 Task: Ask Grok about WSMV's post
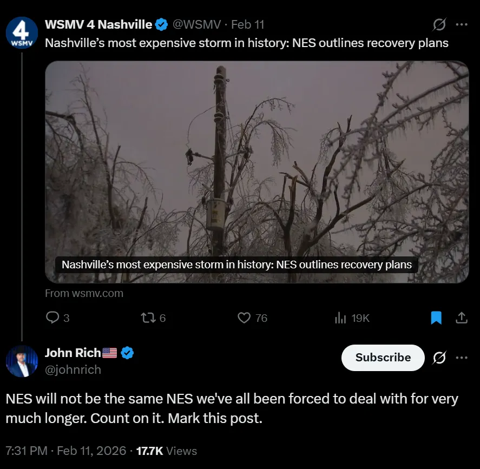pos(439,24)
